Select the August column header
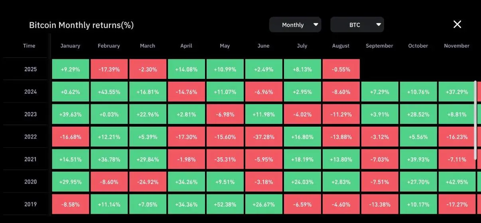 click(341, 46)
